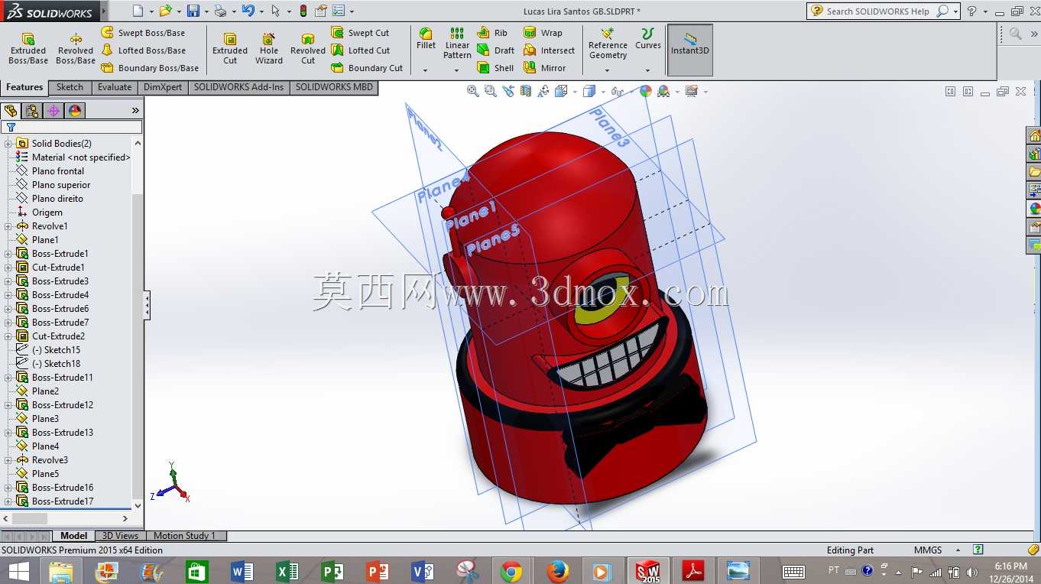The width and height of the screenshot is (1041, 584).
Task: Select Plane4 in the feature tree
Action: click(45, 446)
